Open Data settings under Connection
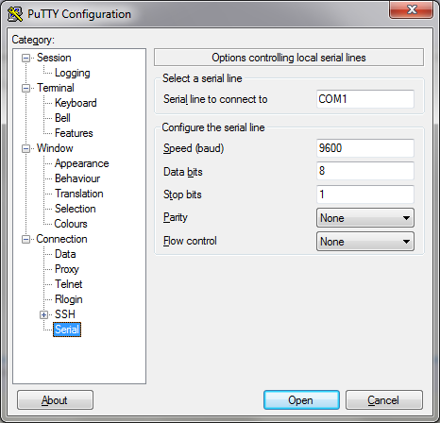This screenshot has height=423, width=440. pos(65,254)
